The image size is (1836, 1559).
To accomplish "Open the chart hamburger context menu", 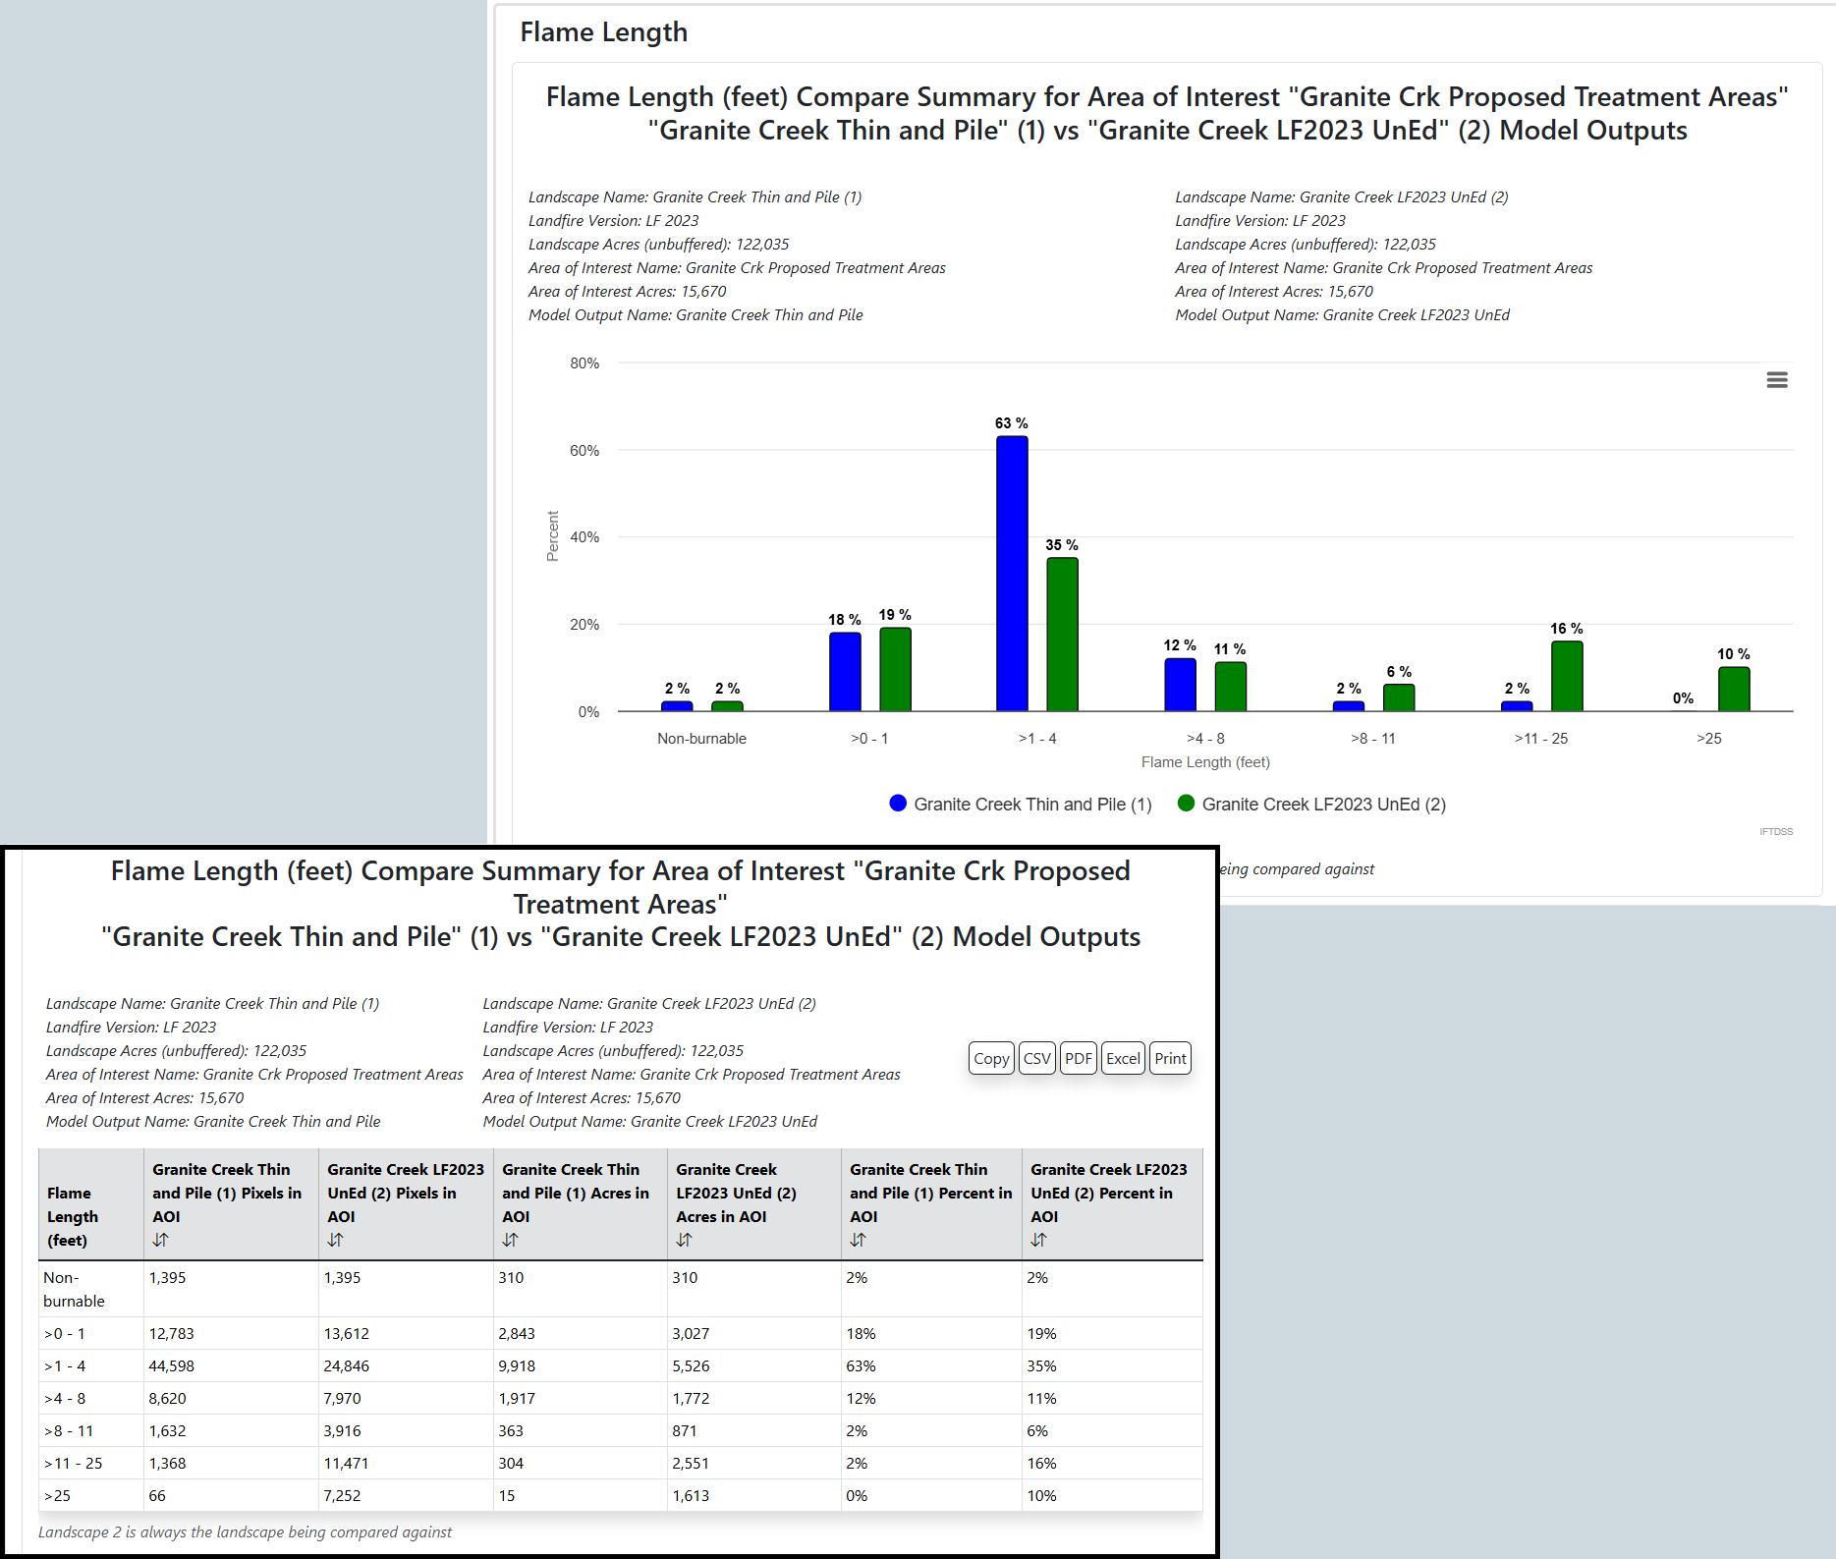I will [x=1776, y=380].
